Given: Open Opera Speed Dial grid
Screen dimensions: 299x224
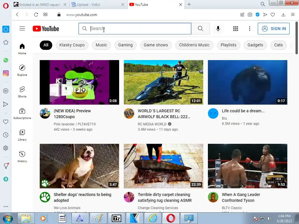Looking at the screenshot, I should point(45,15).
